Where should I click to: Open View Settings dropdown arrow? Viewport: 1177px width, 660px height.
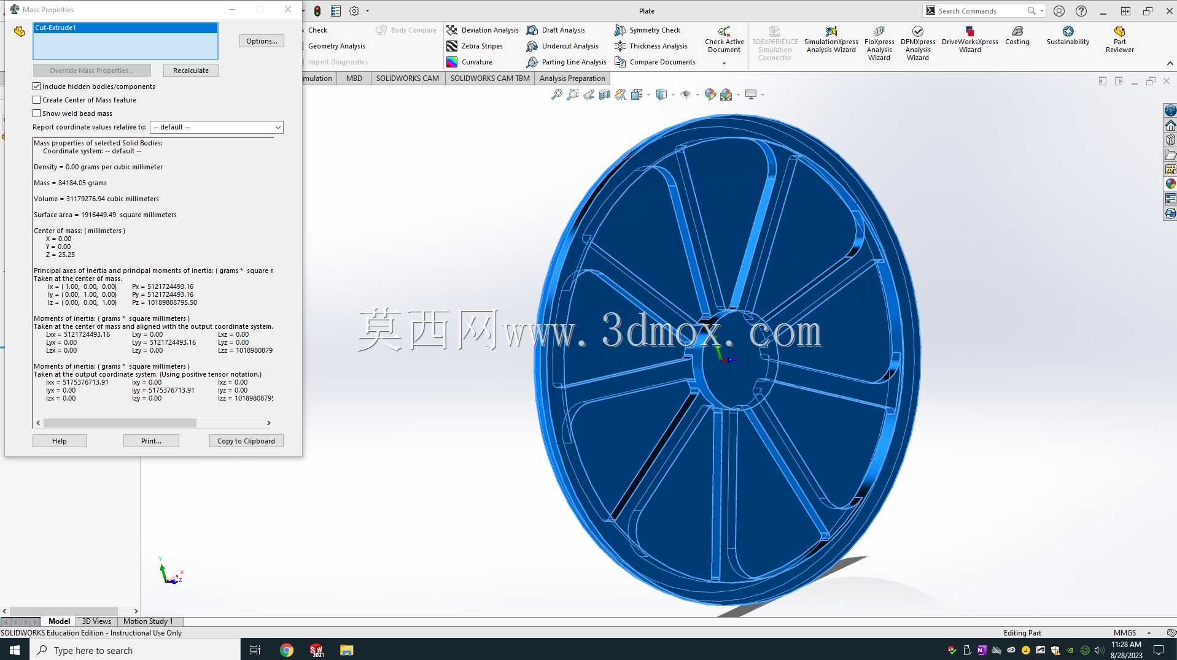pos(763,94)
